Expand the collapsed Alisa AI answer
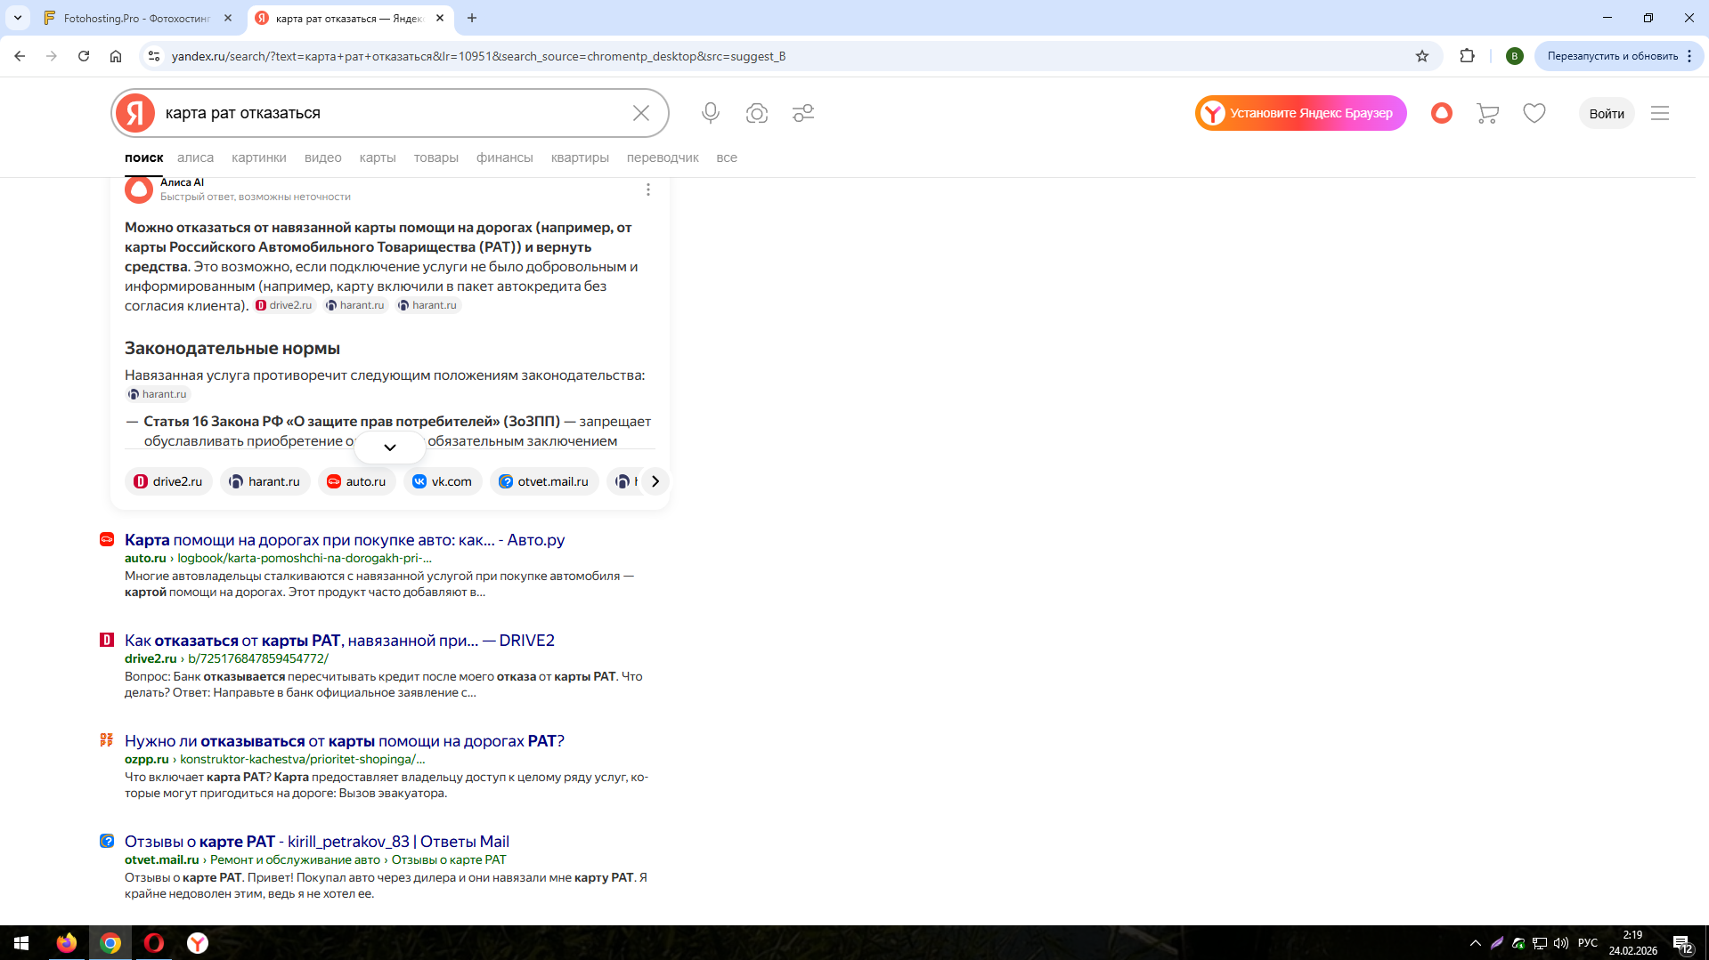Viewport: 1709px width, 960px height. coord(390,448)
